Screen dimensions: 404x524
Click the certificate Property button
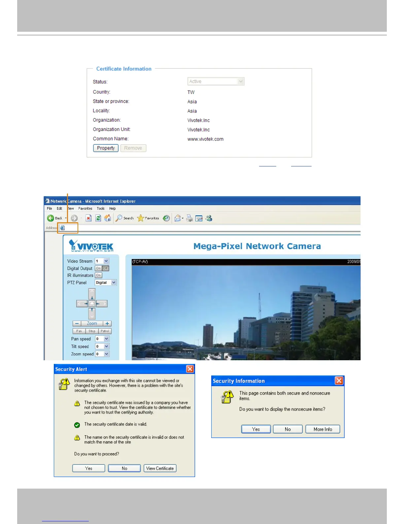(106, 148)
